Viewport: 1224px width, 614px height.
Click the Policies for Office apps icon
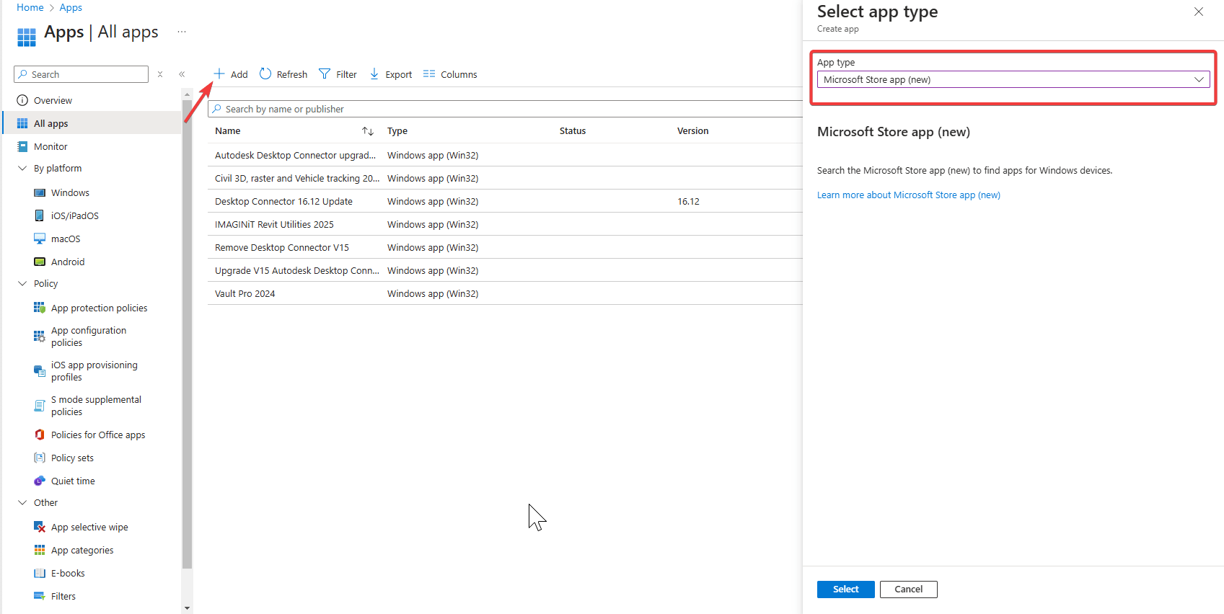click(x=40, y=435)
